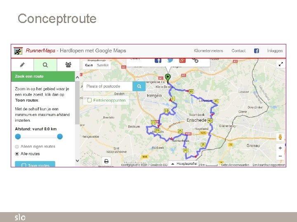
Task: Click Inloggen to sign in
Action: click(275, 51)
